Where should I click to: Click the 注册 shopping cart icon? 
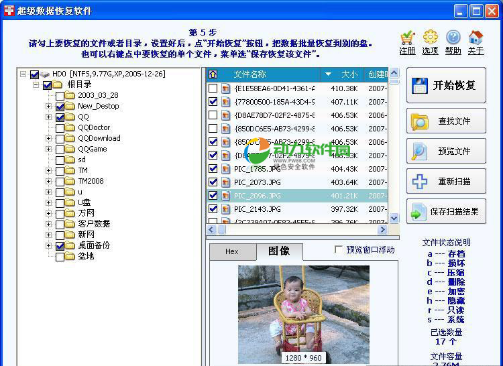(x=407, y=38)
